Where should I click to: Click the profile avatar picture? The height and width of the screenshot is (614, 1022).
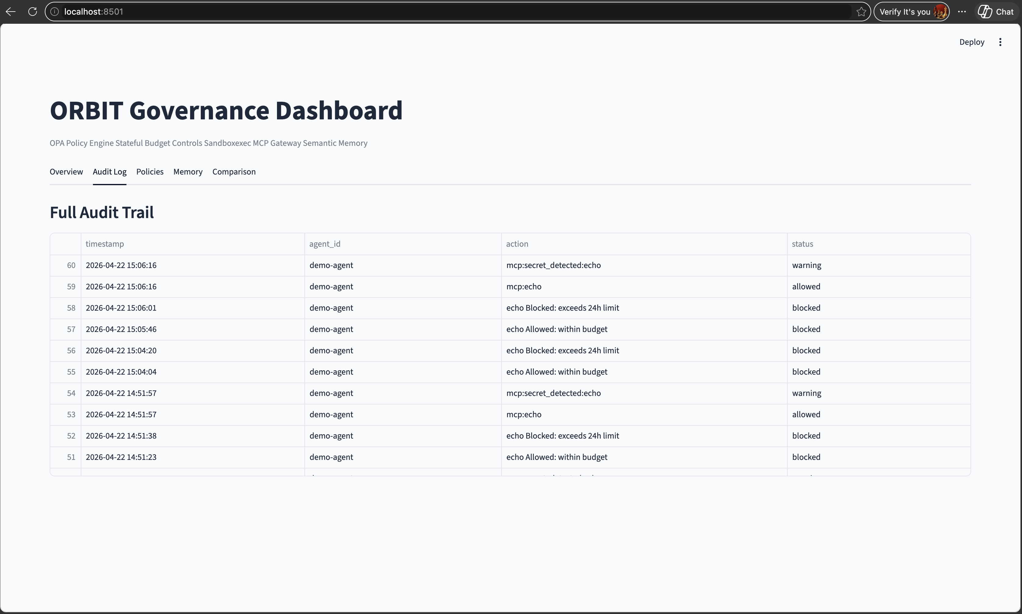(x=940, y=12)
